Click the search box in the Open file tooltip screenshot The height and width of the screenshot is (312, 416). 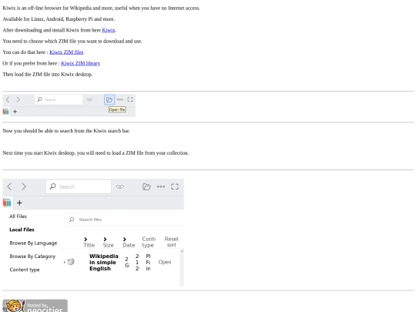[x=59, y=99]
